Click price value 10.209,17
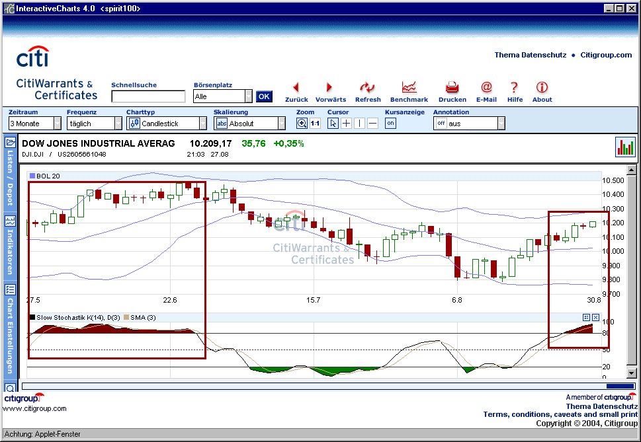 210,143
